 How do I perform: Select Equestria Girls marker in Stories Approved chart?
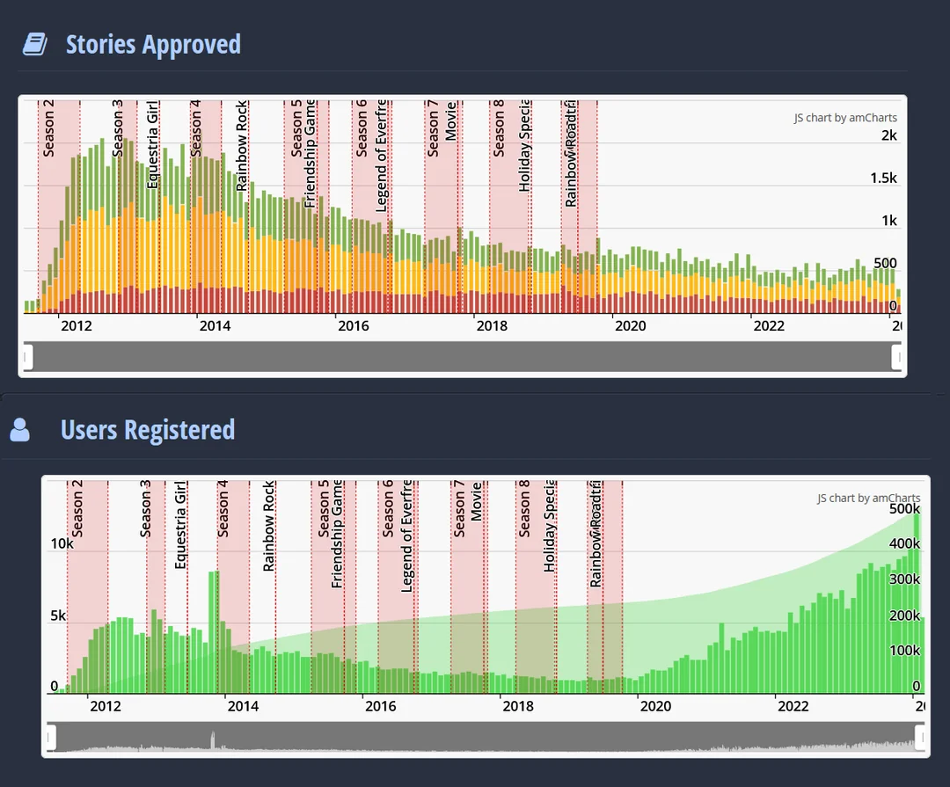[152, 146]
